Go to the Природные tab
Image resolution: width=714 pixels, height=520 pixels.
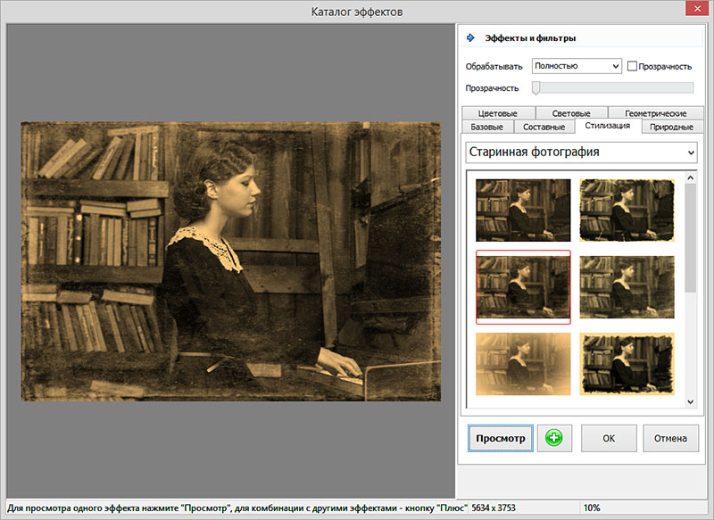671,127
